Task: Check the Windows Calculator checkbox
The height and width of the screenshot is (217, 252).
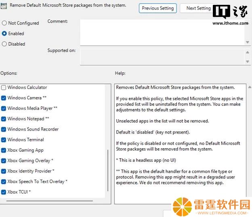Action: pyautogui.click(x=4, y=87)
